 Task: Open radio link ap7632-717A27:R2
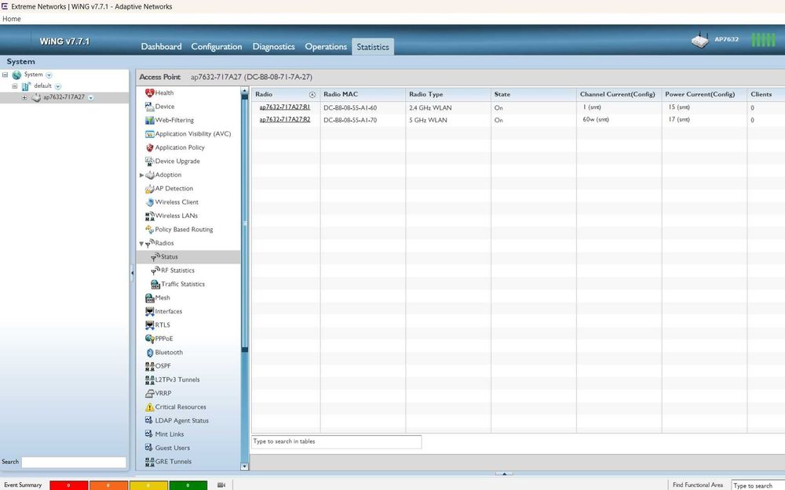click(284, 120)
